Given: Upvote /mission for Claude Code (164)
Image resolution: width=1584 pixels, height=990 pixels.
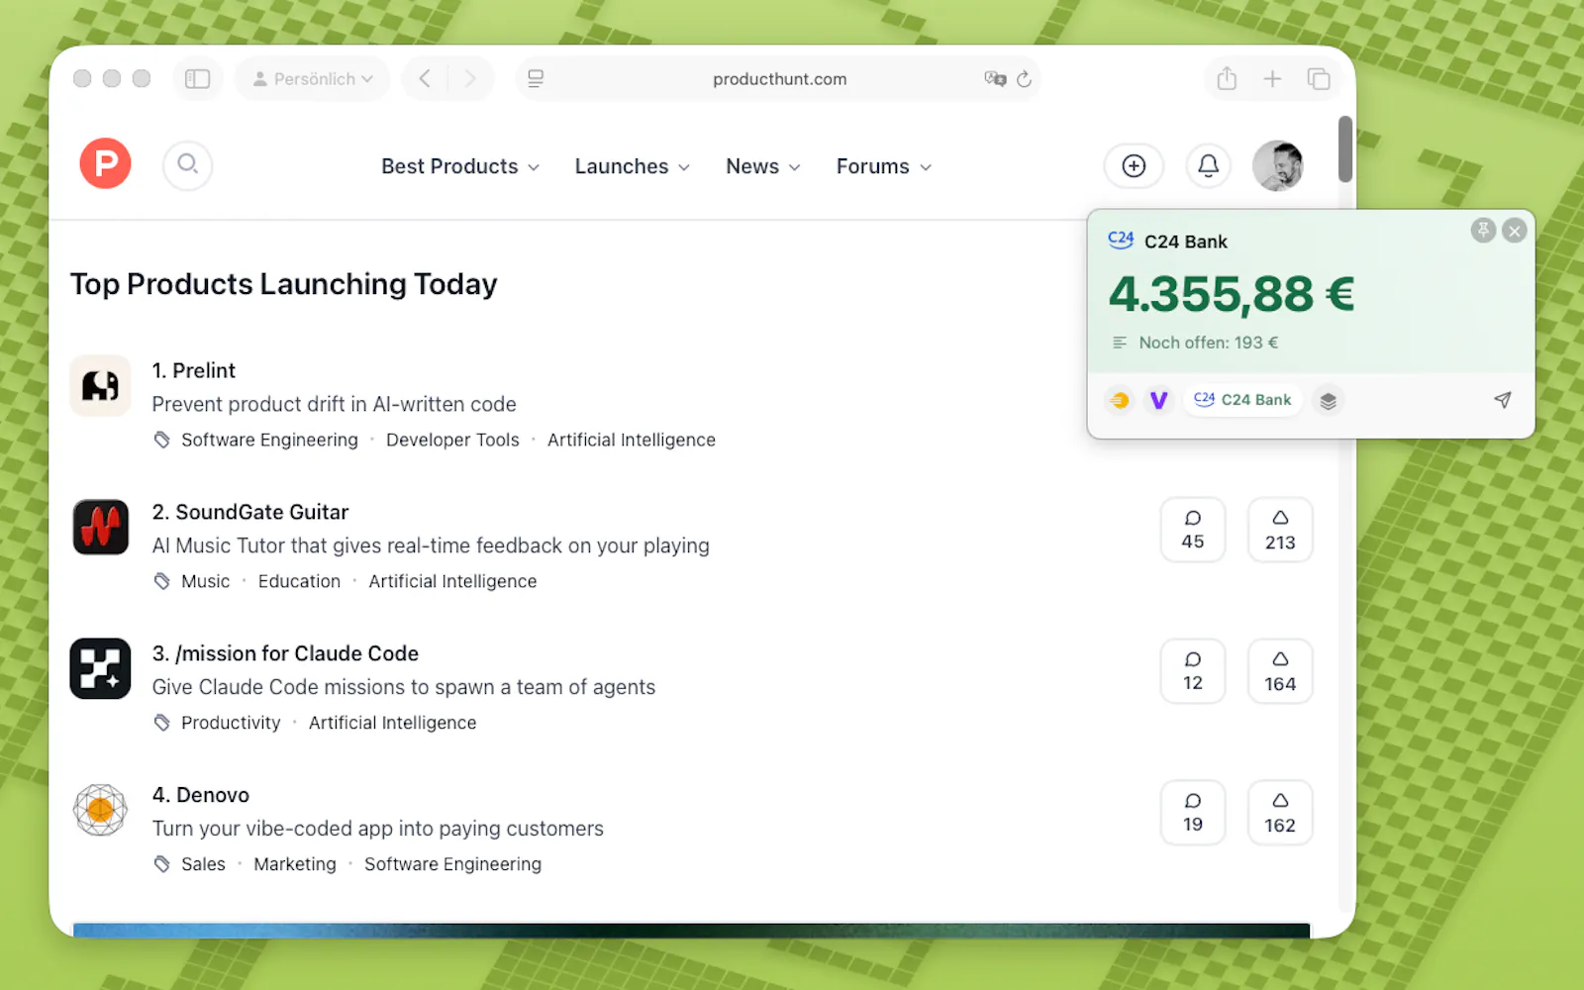Looking at the screenshot, I should pos(1280,671).
